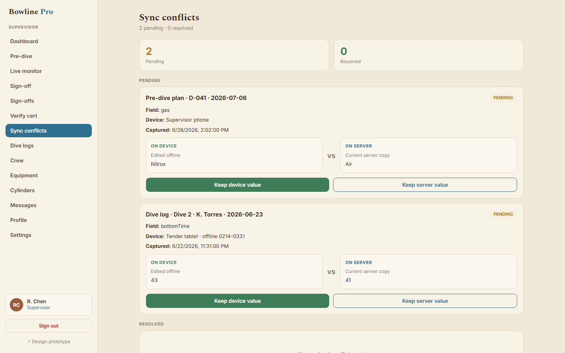Viewport: 565px width, 353px height.
Task: Select the on-device value 43 box
Action: click(x=234, y=272)
